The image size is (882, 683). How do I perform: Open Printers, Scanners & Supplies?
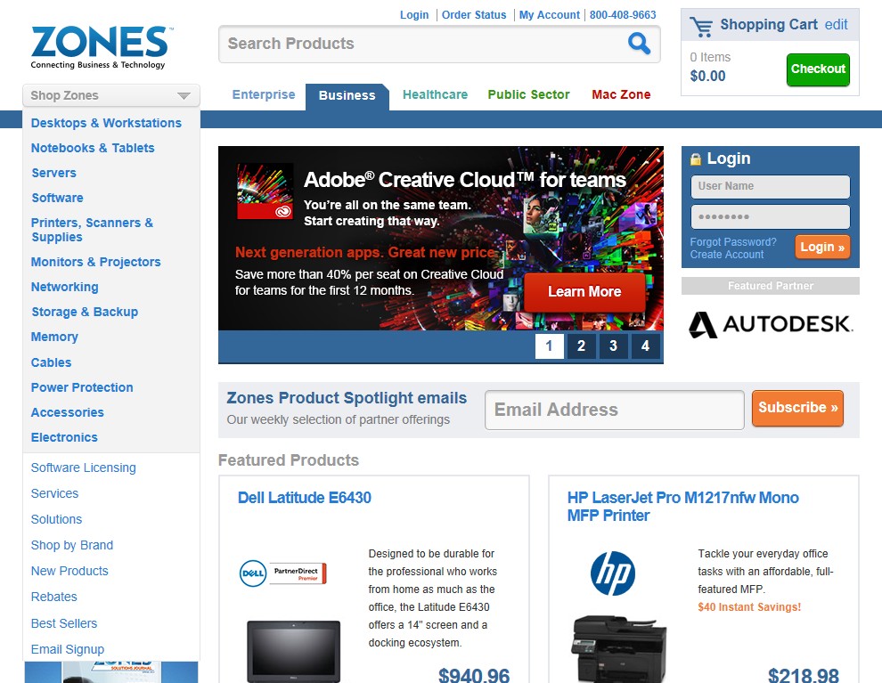point(93,230)
